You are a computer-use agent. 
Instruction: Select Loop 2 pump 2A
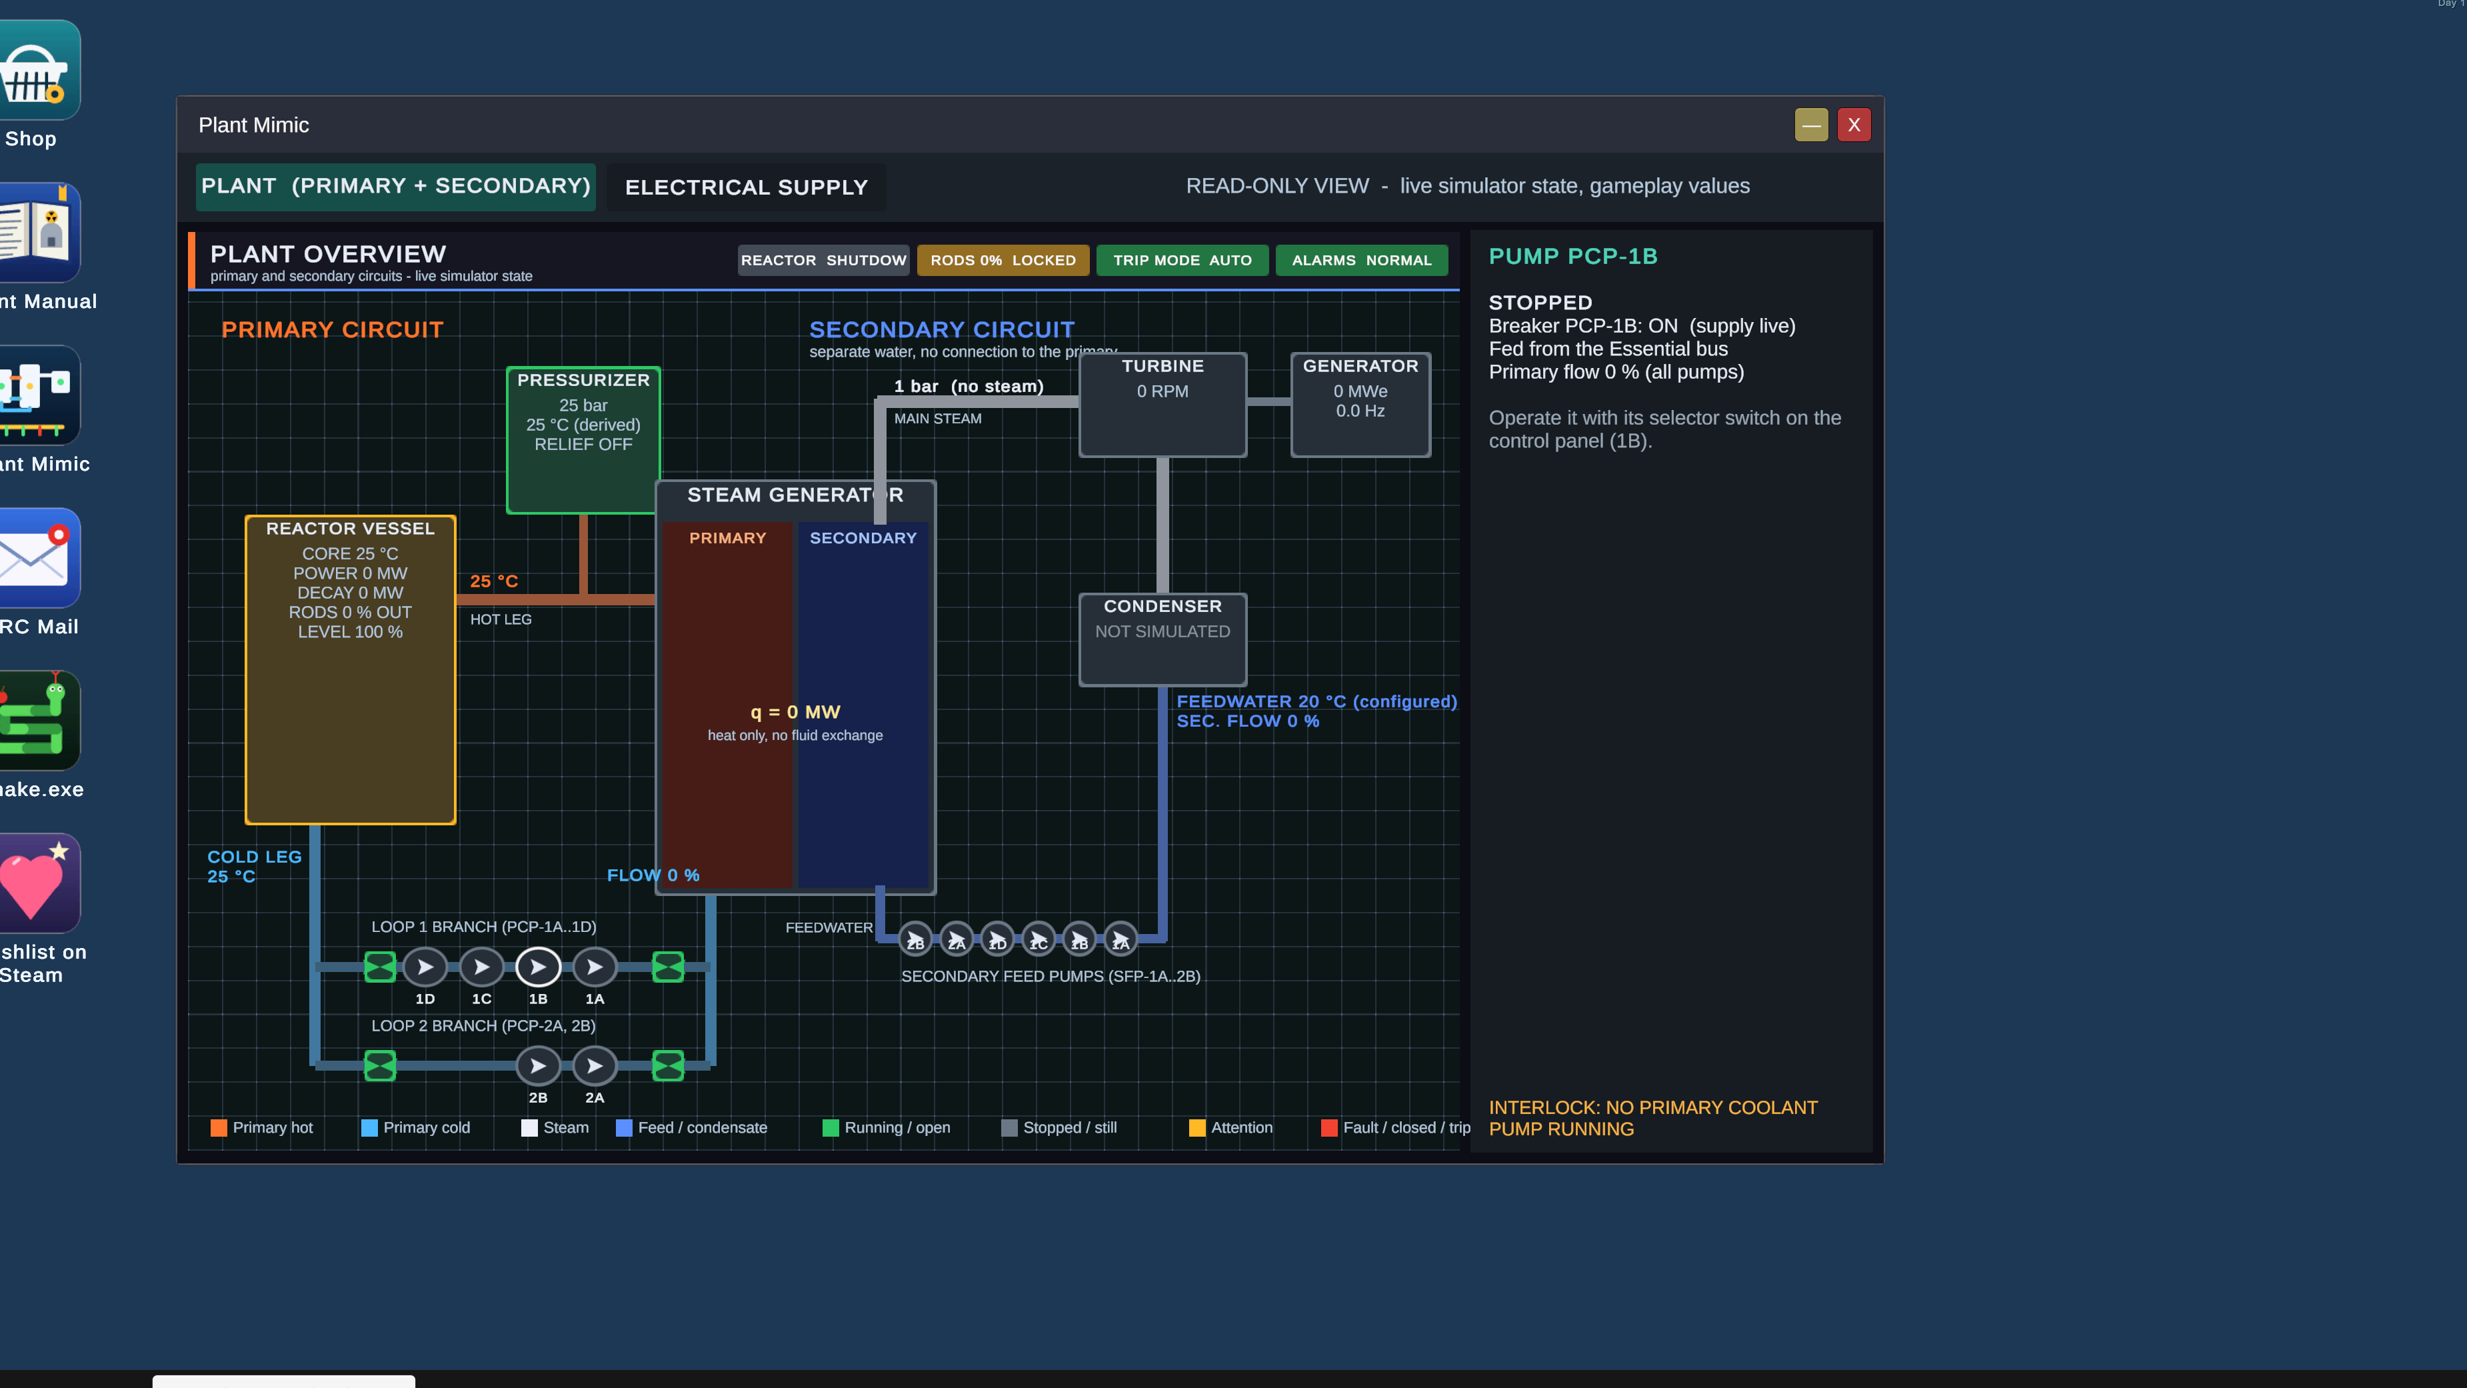point(595,1066)
